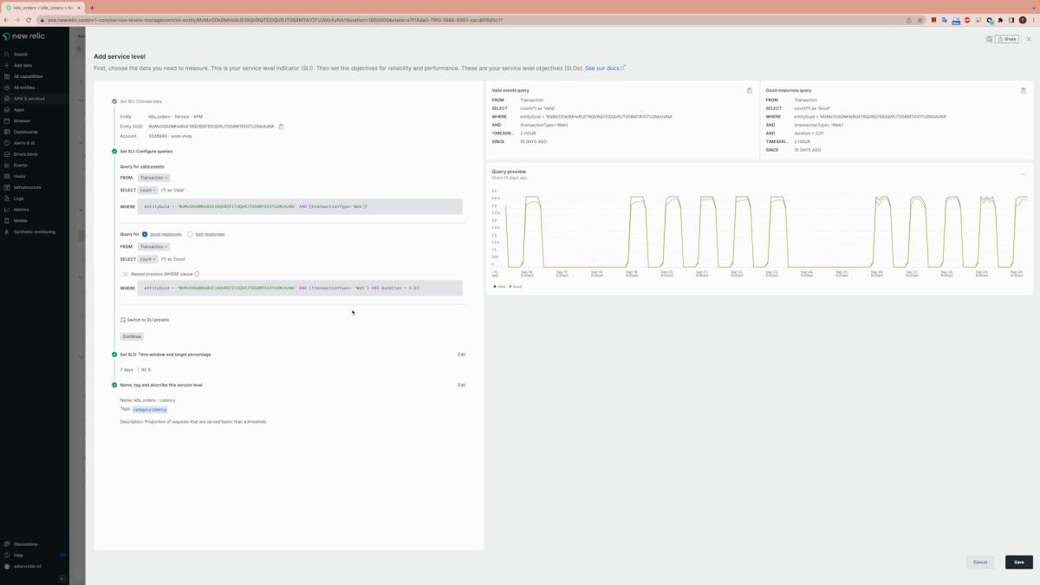Image resolution: width=1040 pixels, height=585 pixels.
Task: Click the category:latency tag
Action: click(x=150, y=409)
